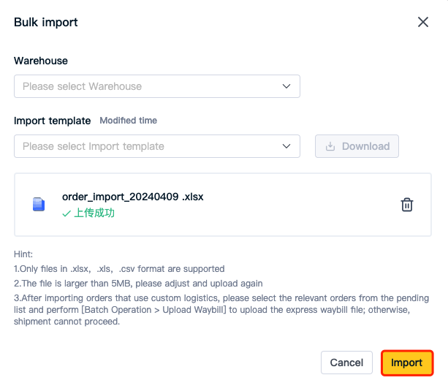Click the Warehouse field label
The width and height of the screenshot is (448, 383).
click(x=41, y=61)
